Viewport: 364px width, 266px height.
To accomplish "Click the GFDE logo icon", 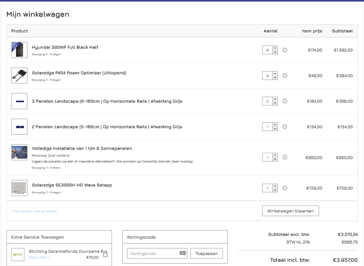I will point(19,254).
